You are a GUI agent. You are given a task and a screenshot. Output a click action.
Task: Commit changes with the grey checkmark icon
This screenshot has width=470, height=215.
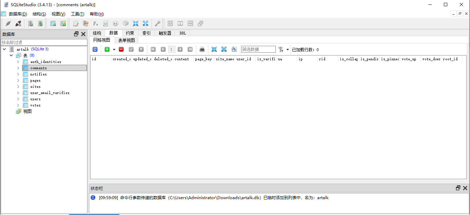pos(131,49)
